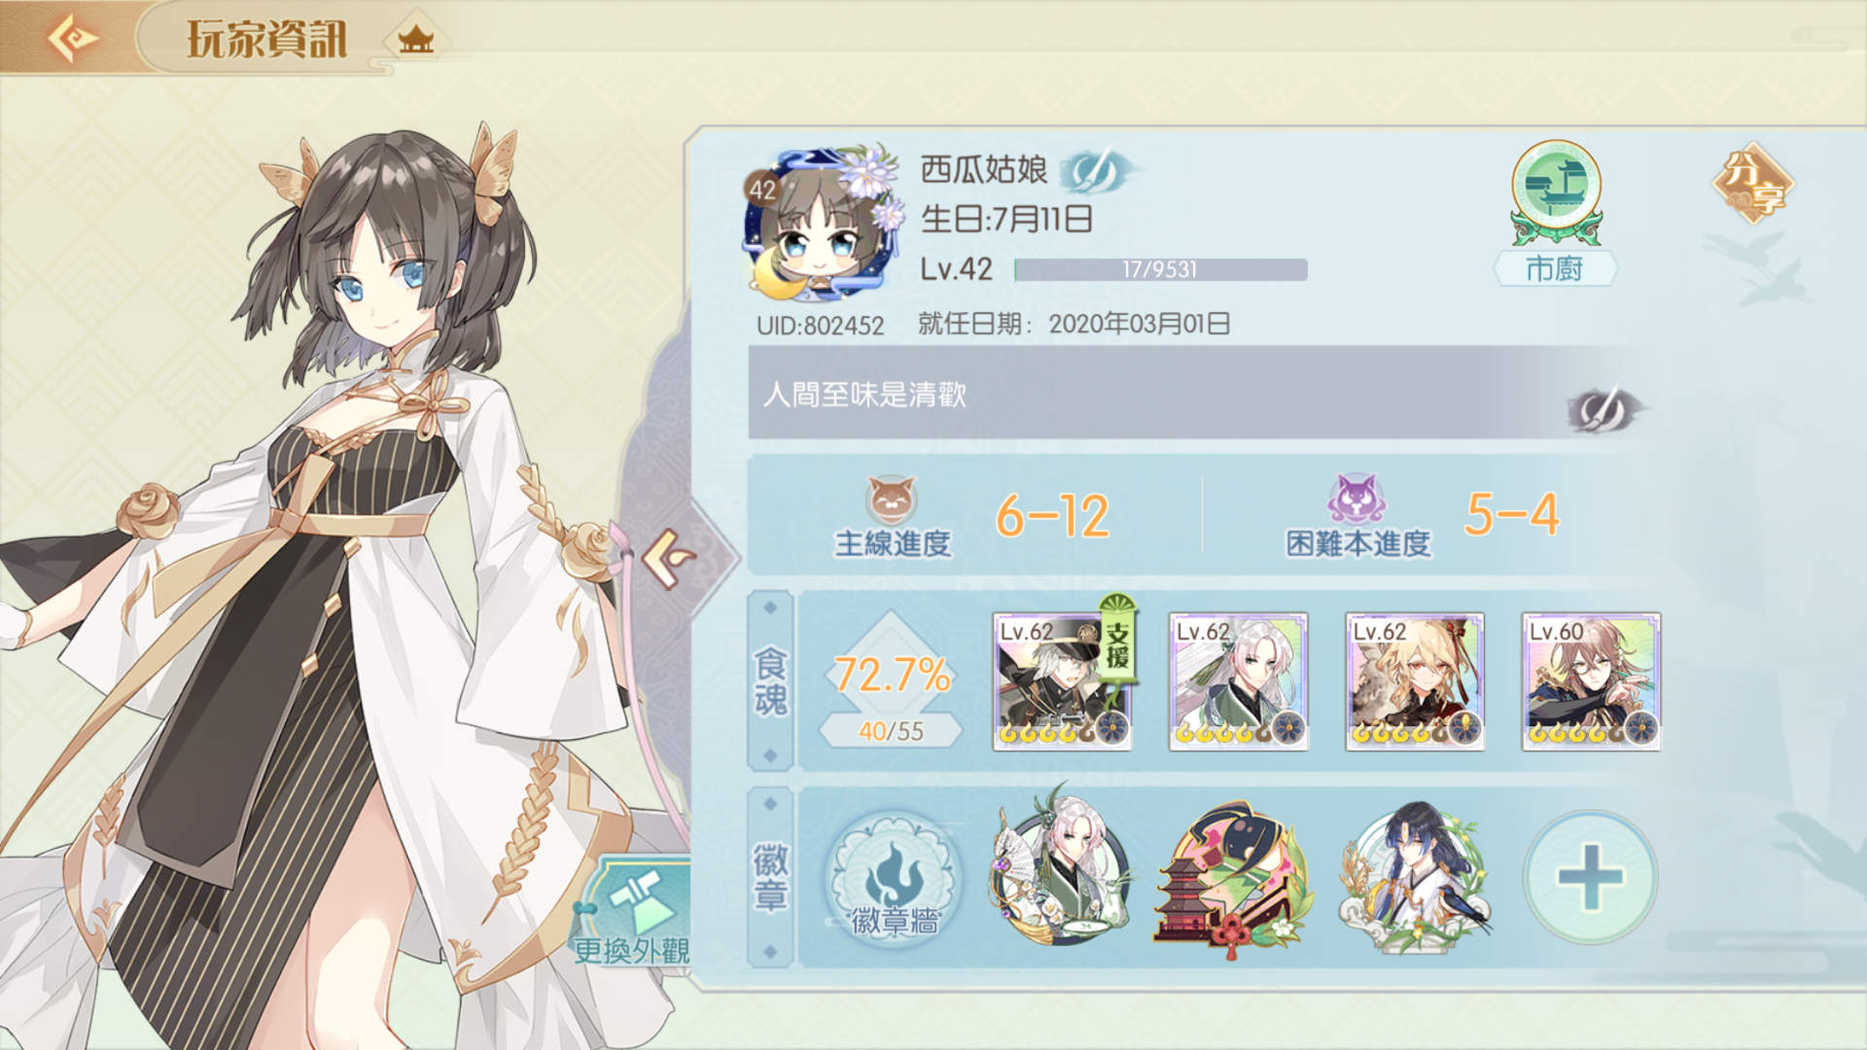Add a badge with plus button
1867x1050 pixels.
click(x=1590, y=877)
